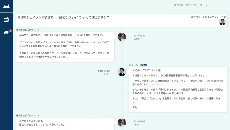Click the greeting line 株式会社ビズグラウンド 様 in the reply
230x130 pixels.
[x=146, y=70]
